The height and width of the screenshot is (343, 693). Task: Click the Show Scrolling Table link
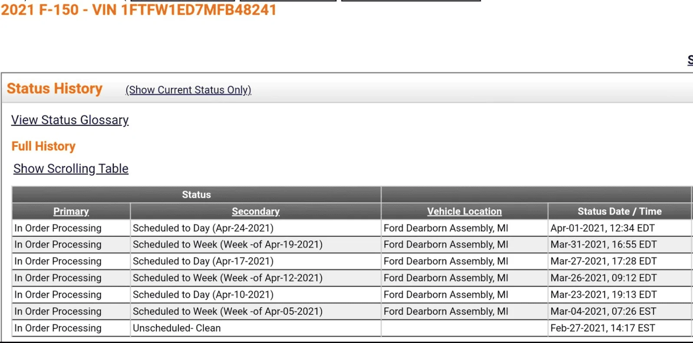point(70,168)
